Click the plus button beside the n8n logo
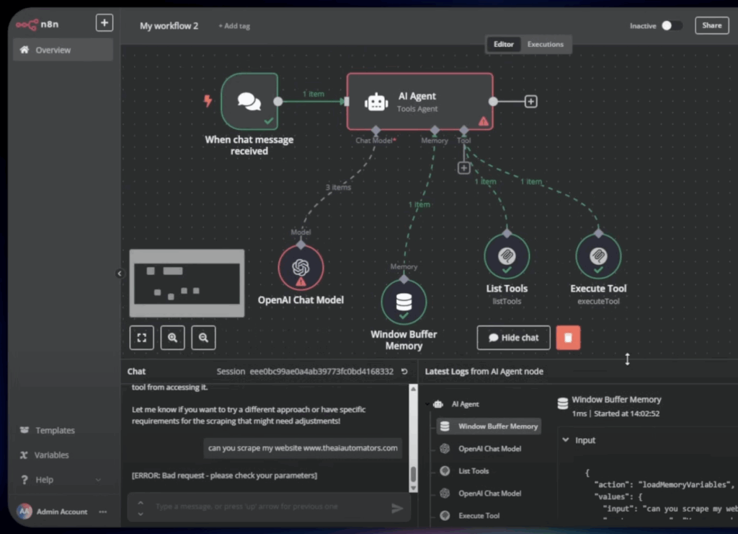The image size is (738, 534). [x=104, y=22]
